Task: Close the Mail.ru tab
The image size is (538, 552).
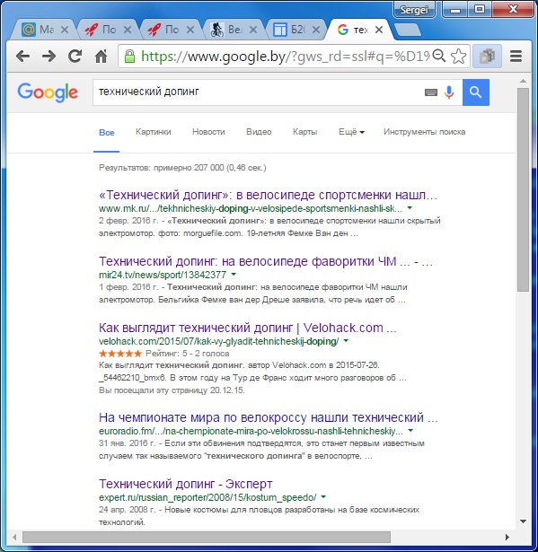Action: pos(65,30)
